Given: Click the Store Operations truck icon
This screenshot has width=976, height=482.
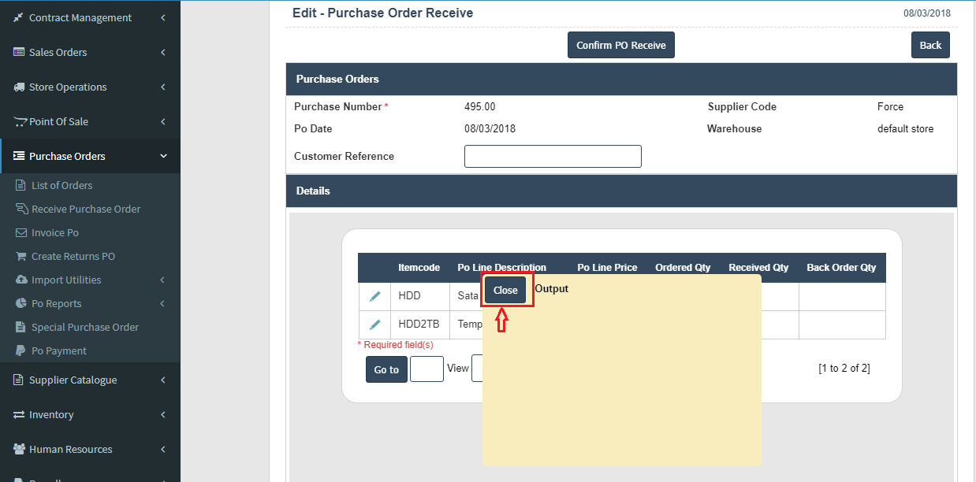Looking at the screenshot, I should point(19,87).
